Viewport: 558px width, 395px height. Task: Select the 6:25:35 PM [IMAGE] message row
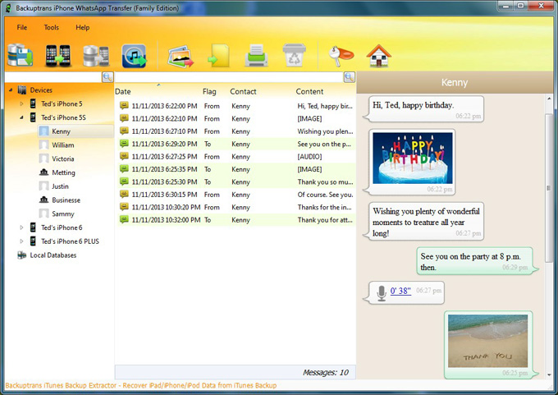(236, 169)
